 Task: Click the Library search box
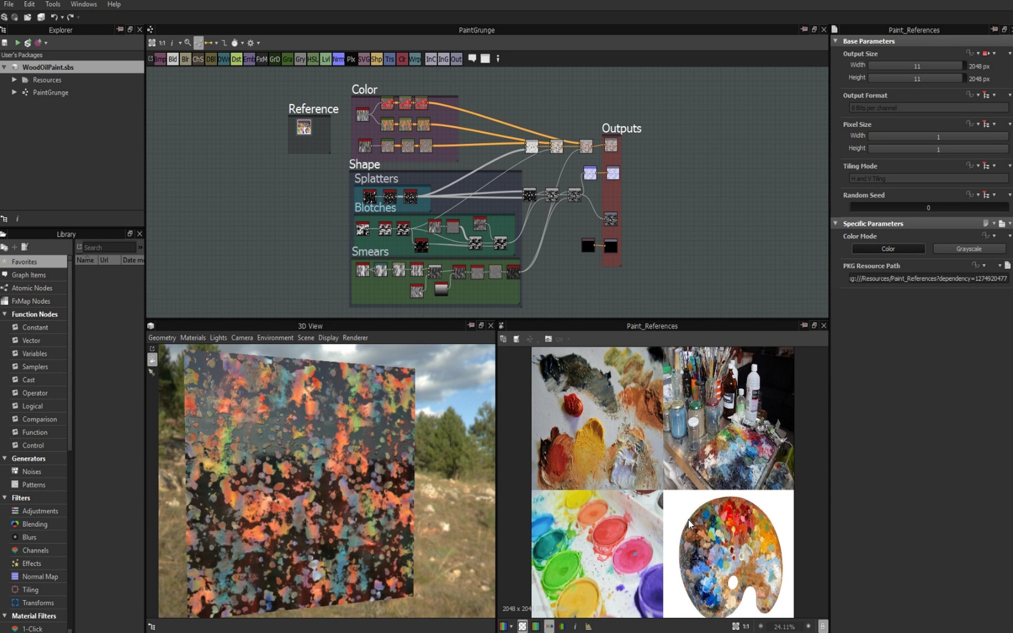coord(108,247)
